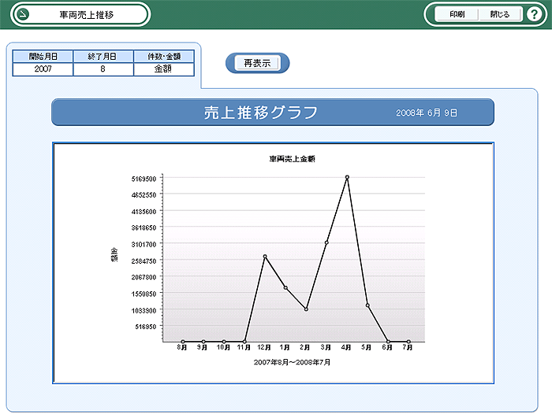This screenshot has height=418, width=552.
Task: Click the April peak data point on chart
Action: [x=347, y=177]
